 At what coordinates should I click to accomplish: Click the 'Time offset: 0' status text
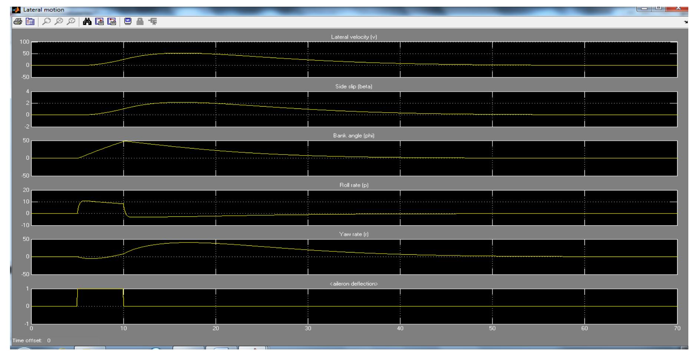32,340
